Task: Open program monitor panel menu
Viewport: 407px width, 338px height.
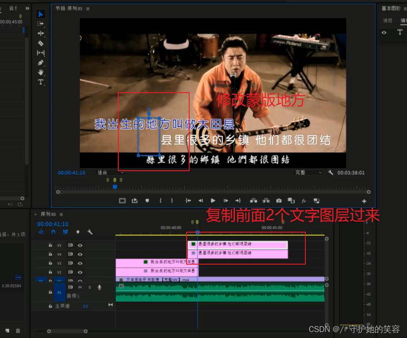Action: [x=88, y=9]
